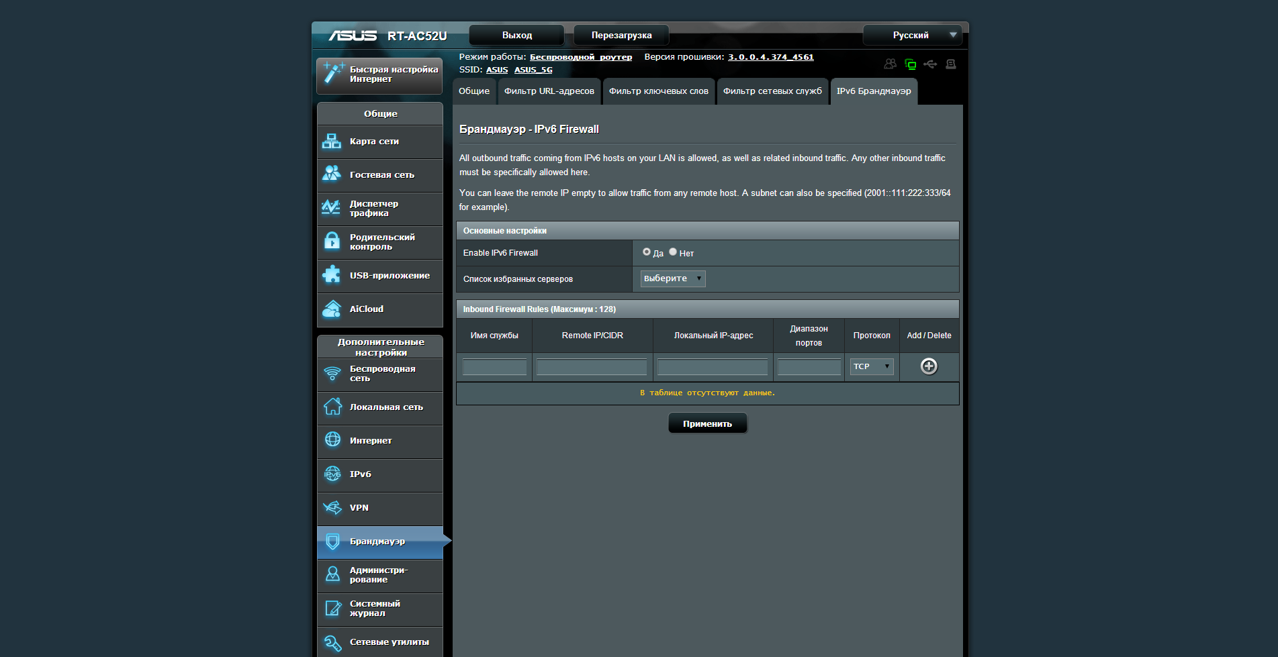
Task: Click the AiCloud cloud icon
Action: coord(332,309)
